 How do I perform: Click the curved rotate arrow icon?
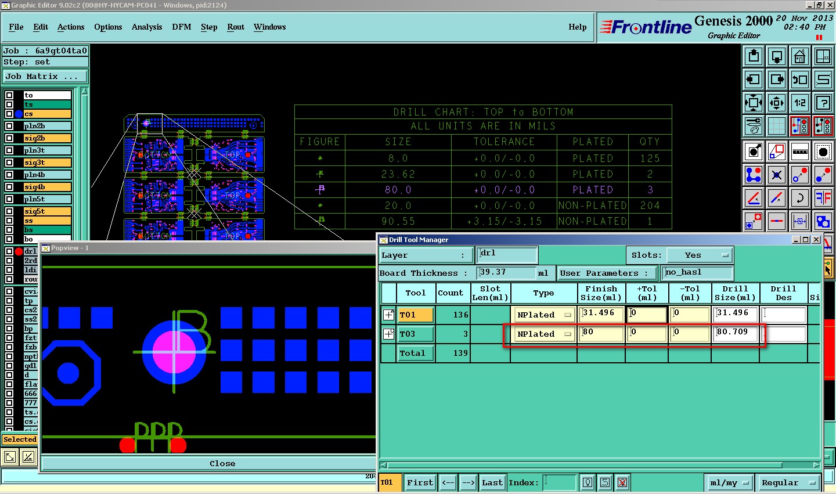click(800, 198)
